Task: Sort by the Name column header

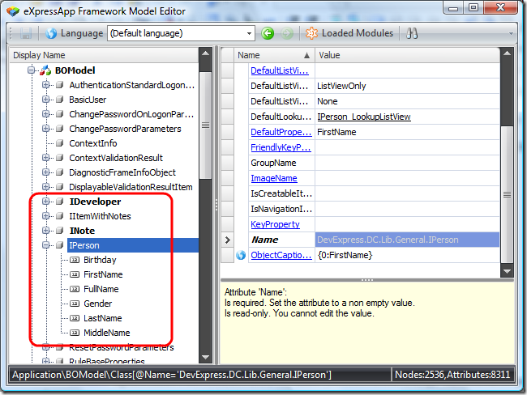Action: (274, 55)
